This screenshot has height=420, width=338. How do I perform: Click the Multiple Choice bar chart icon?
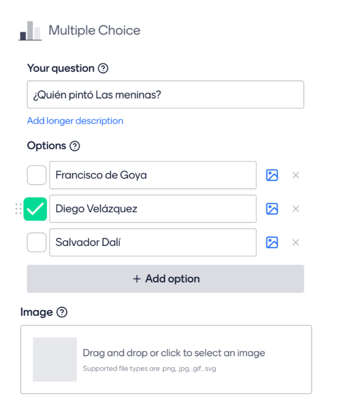pos(30,31)
